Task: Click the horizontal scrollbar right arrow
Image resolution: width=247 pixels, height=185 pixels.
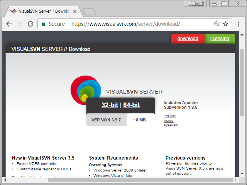Action: click(235, 180)
